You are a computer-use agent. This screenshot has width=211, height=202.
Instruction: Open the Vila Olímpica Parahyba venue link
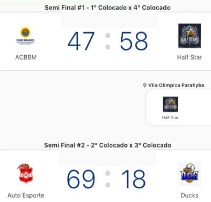176,86
